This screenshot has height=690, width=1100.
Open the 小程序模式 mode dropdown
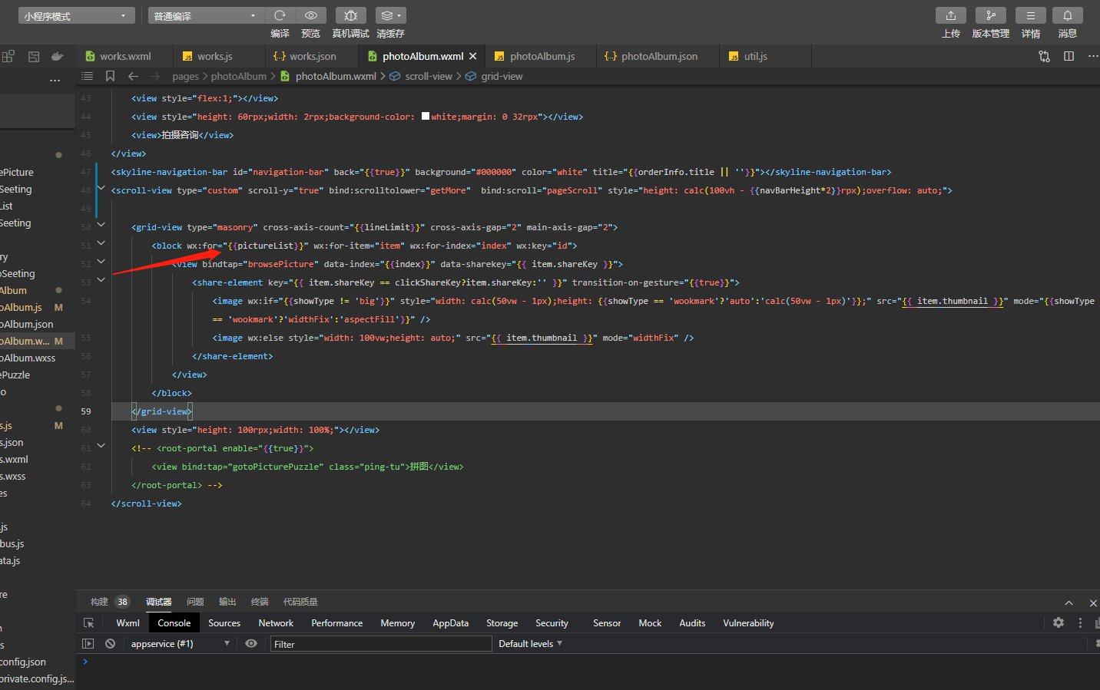pyautogui.click(x=77, y=15)
